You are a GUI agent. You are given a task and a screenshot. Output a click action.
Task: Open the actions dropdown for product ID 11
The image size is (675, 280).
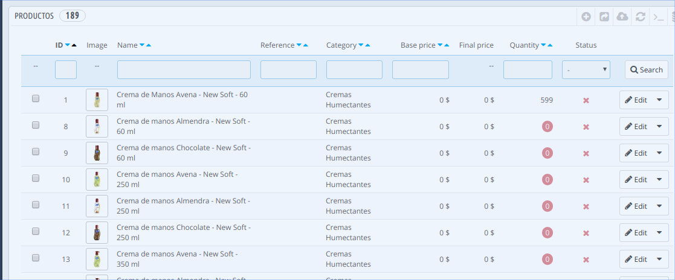(x=659, y=206)
